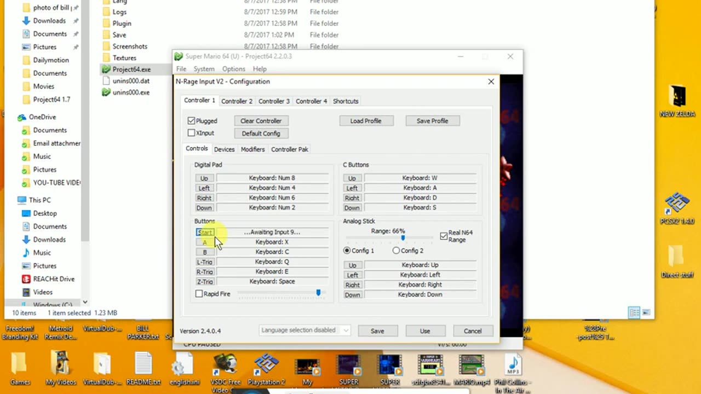Open the Playstation 2 desktop shortcut icon
The height and width of the screenshot is (394, 701).
pyautogui.click(x=267, y=364)
